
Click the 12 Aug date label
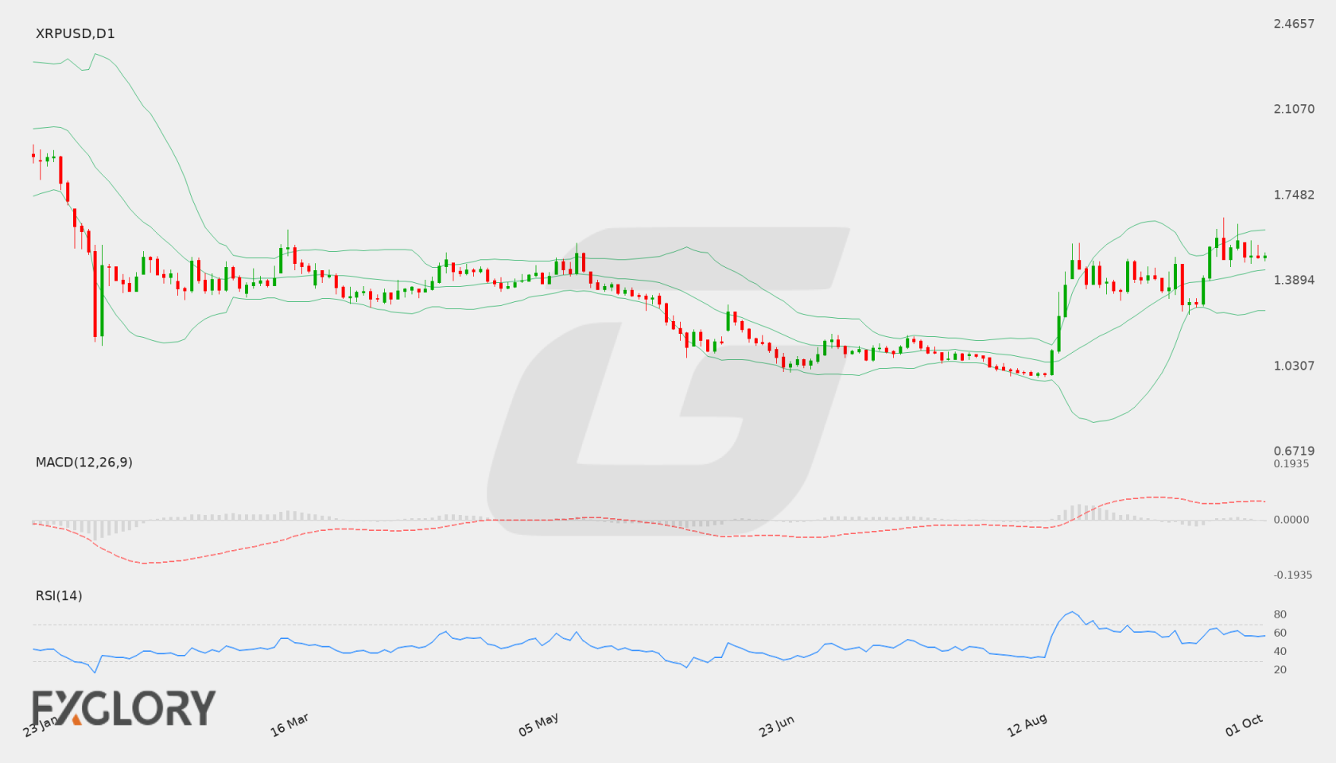pyautogui.click(x=1027, y=725)
